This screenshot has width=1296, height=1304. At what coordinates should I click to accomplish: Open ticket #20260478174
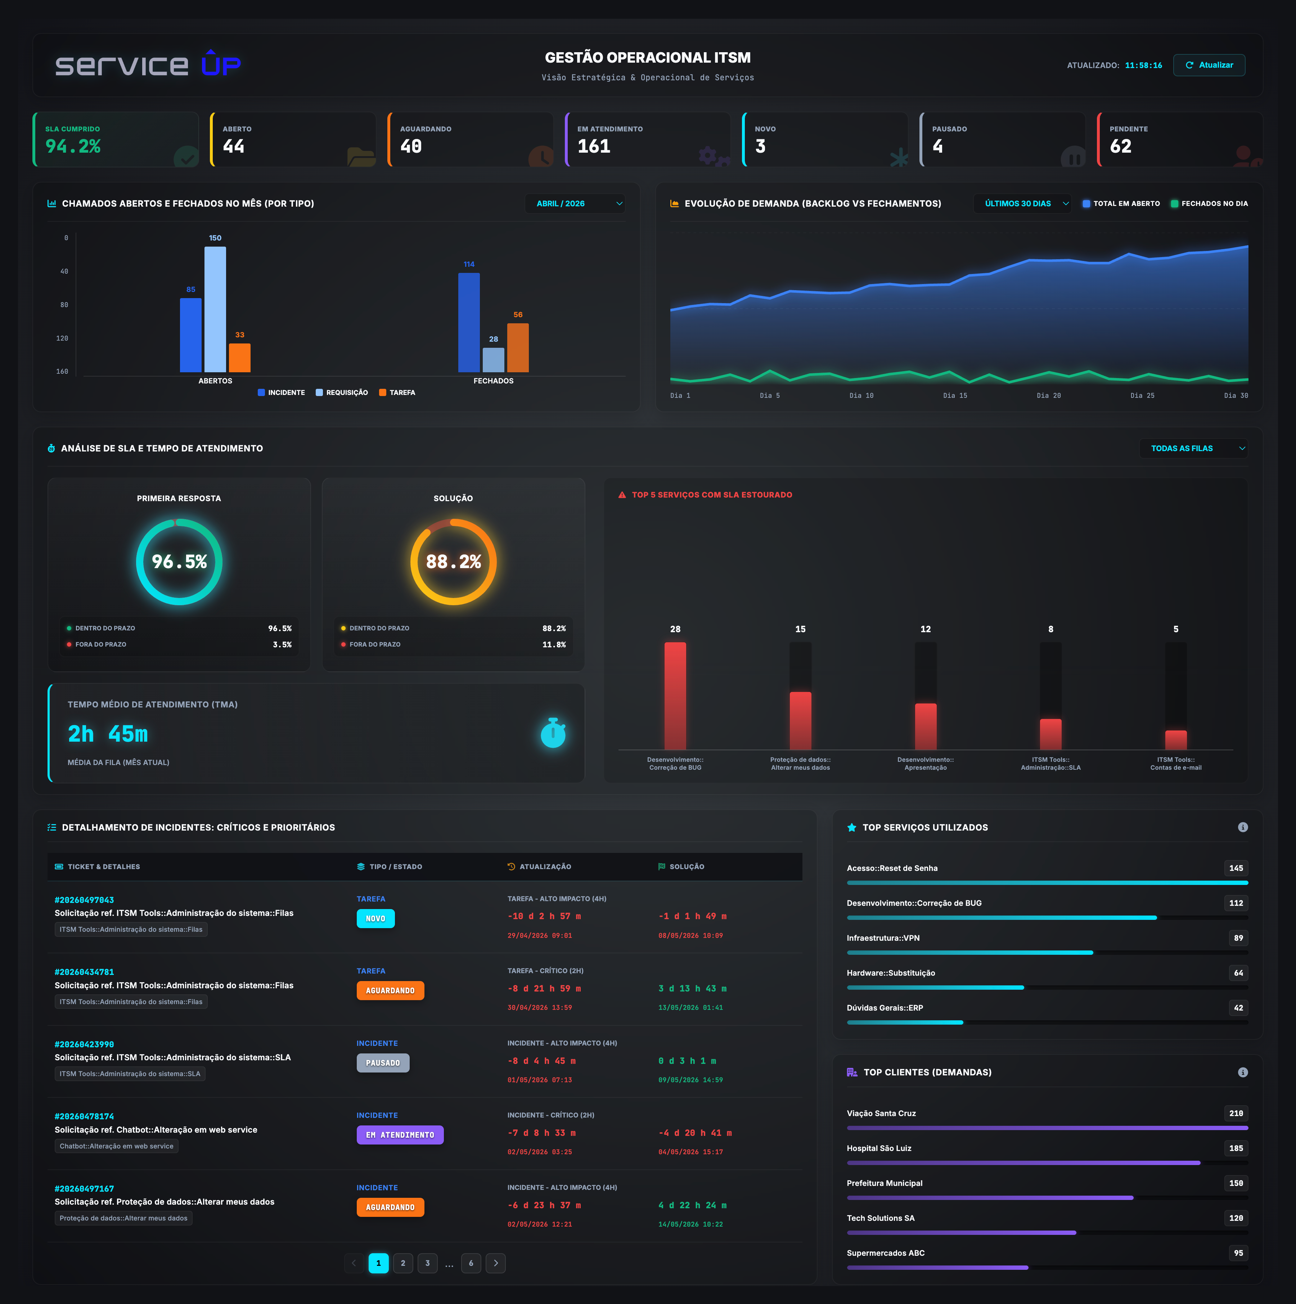coord(84,1117)
